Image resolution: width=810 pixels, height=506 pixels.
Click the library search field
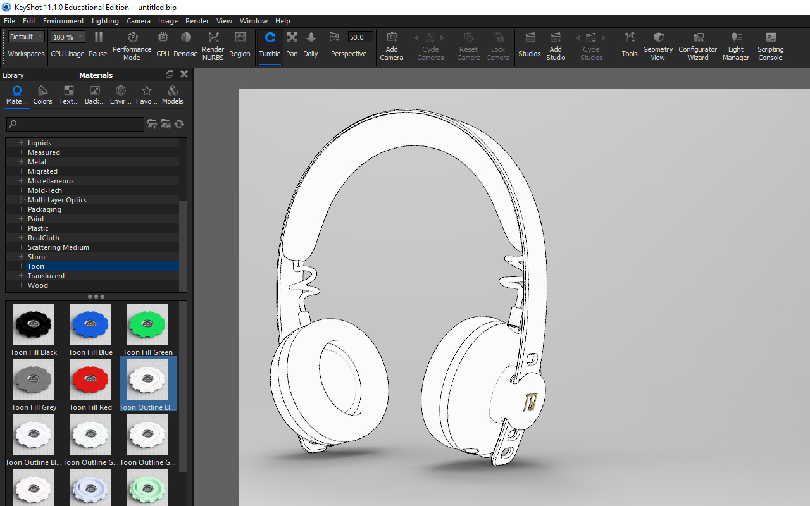(75, 124)
